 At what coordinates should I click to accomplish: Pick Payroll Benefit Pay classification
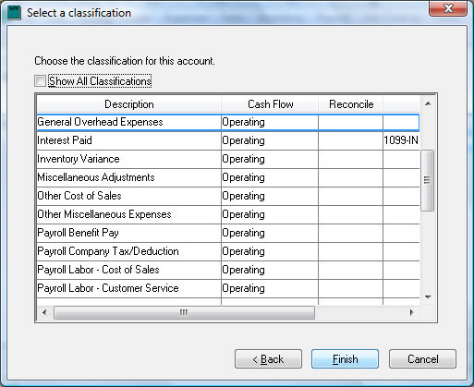228,233
